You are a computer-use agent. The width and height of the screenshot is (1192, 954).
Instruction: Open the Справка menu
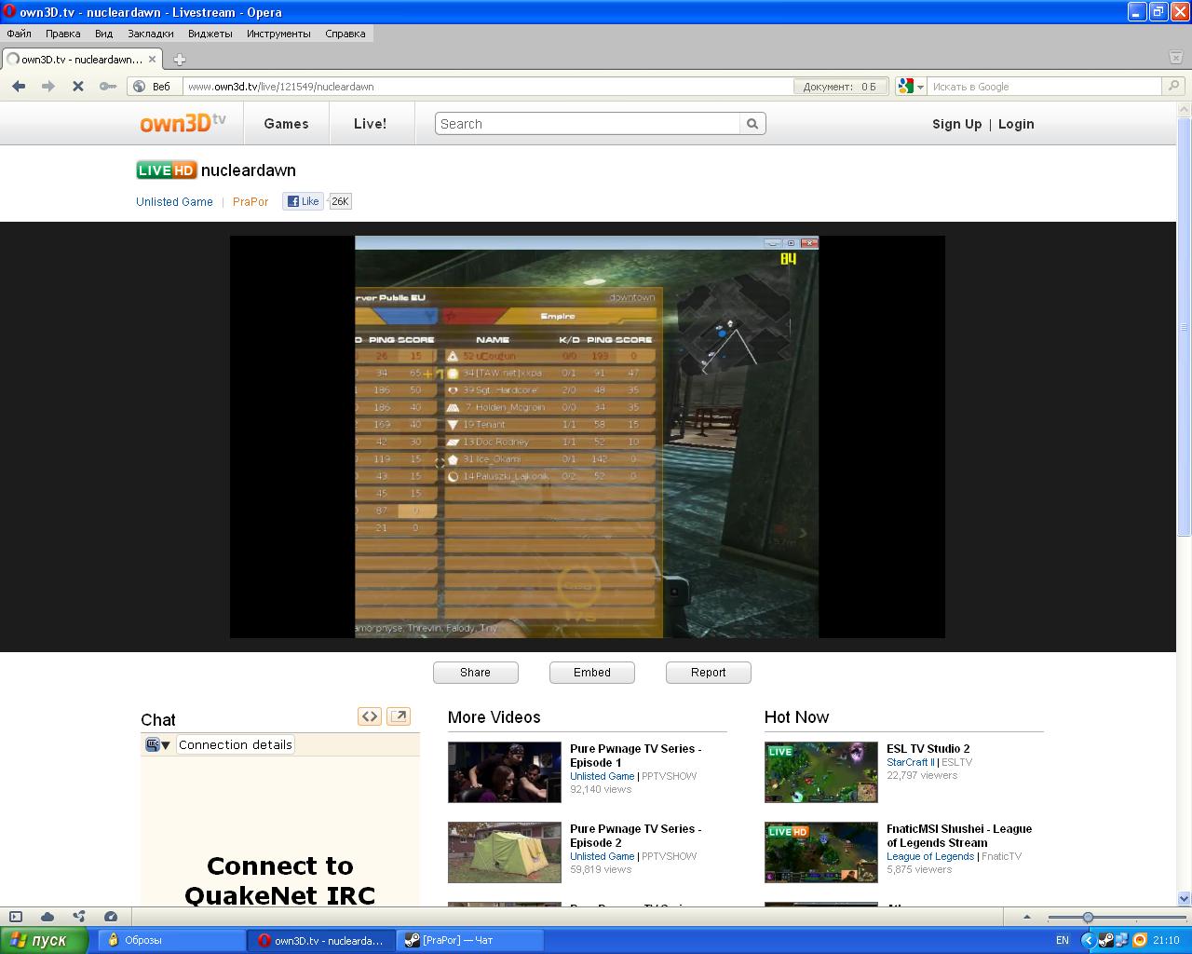pos(345,34)
